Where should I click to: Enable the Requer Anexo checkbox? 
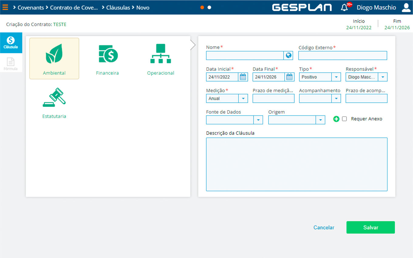click(x=344, y=119)
